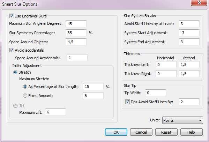This screenshot has width=209, height=142.
Task: Select the Stretch radio button
Action: coord(15,72)
